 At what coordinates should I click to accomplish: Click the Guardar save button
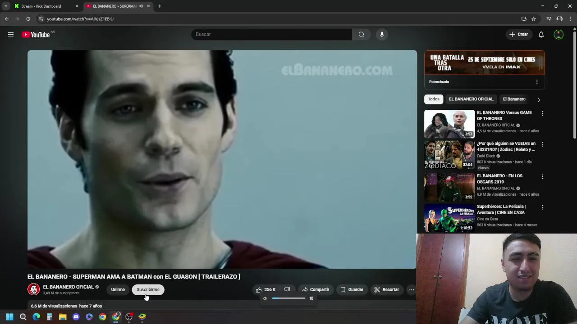coord(352,290)
